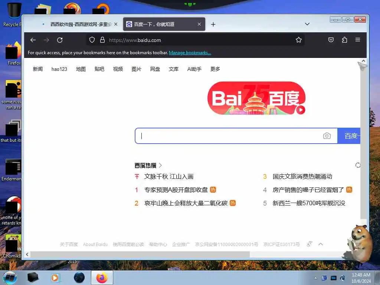Click the horizontal scrollbar left arrow
Image resolution: width=380 pixels, height=285 pixels.
click(x=27, y=254)
